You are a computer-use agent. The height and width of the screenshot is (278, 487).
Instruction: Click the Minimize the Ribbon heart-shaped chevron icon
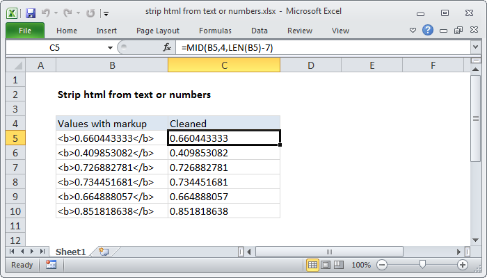click(413, 31)
